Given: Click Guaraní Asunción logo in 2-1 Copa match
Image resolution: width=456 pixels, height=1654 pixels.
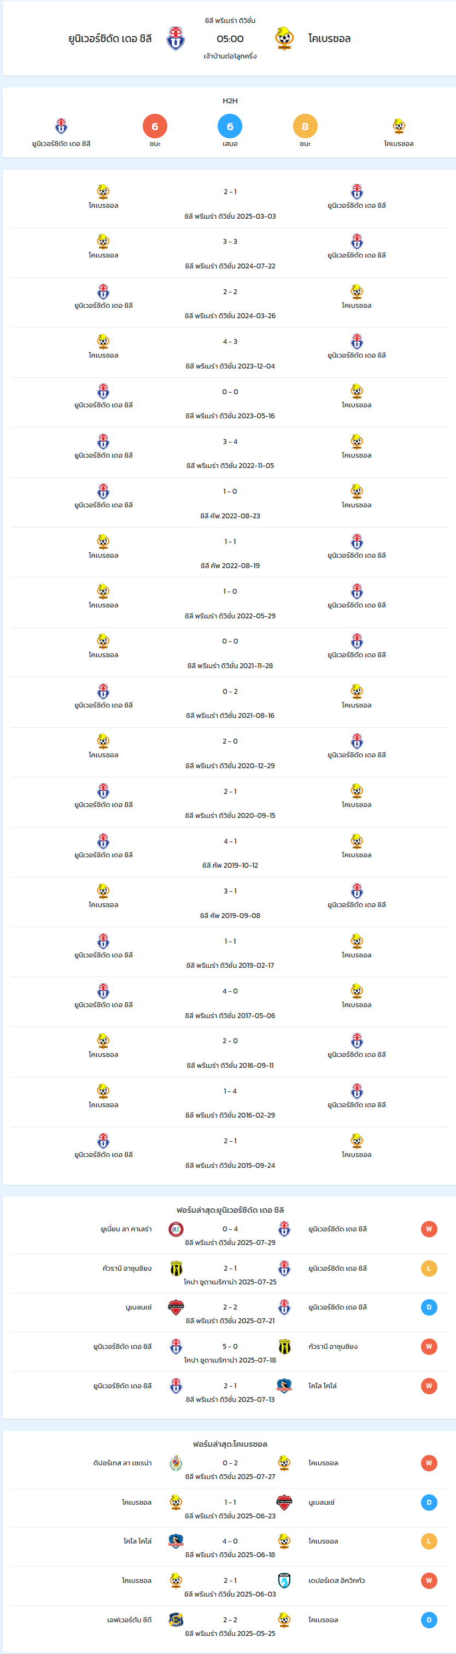Looking at the screenshot, I should [x=176, y=1268].
